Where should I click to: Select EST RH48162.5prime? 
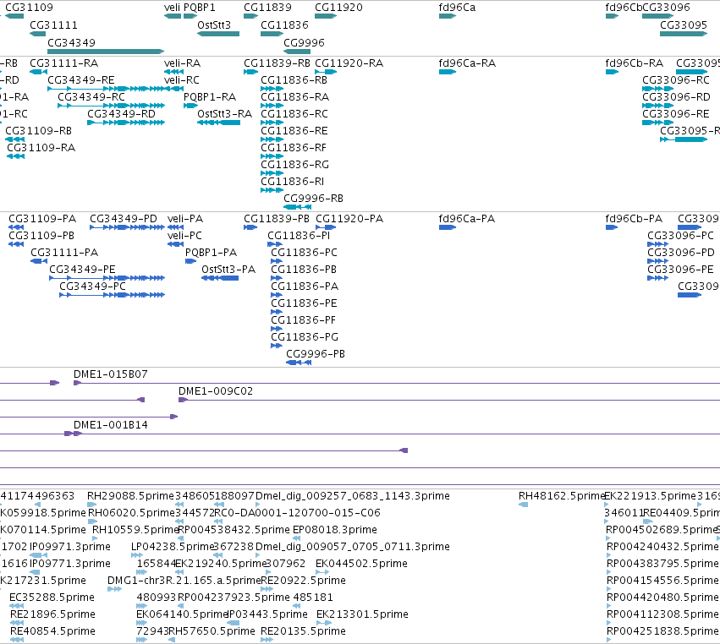(562, 496)
